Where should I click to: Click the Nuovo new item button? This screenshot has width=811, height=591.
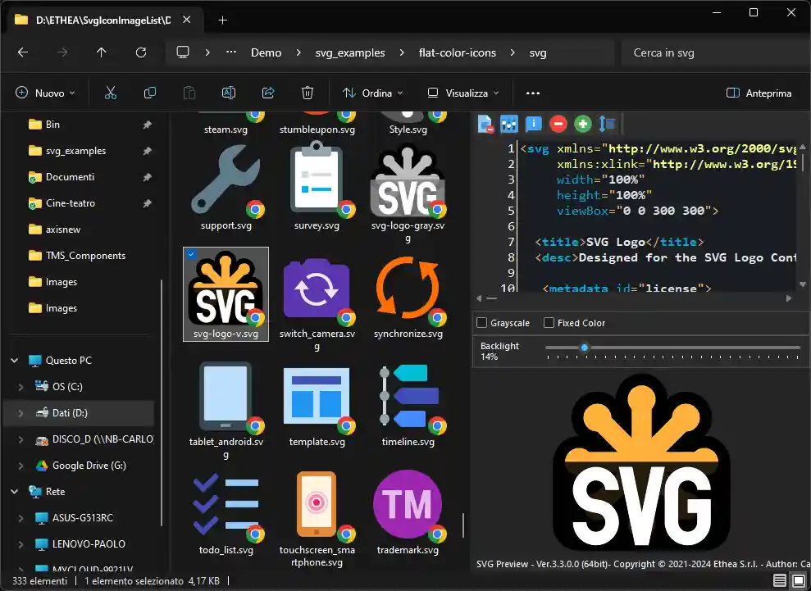(45, 93)
